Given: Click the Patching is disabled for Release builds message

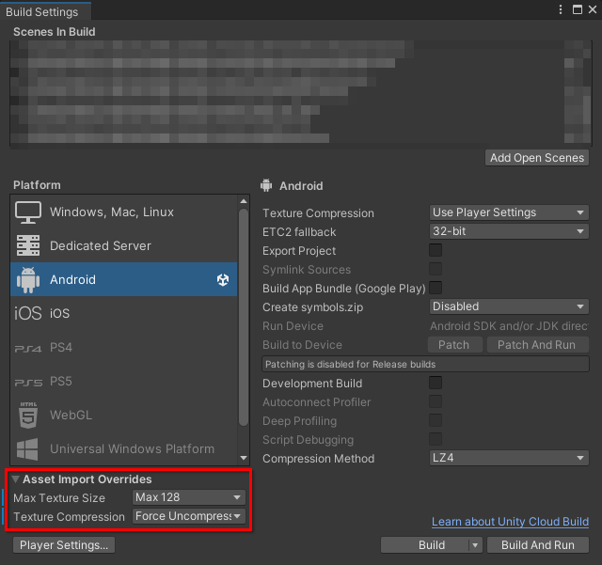Looking at the screenshot, I should tap(425, 364).
